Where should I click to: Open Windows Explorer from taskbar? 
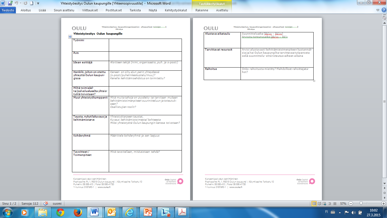[x=42, y=212]
